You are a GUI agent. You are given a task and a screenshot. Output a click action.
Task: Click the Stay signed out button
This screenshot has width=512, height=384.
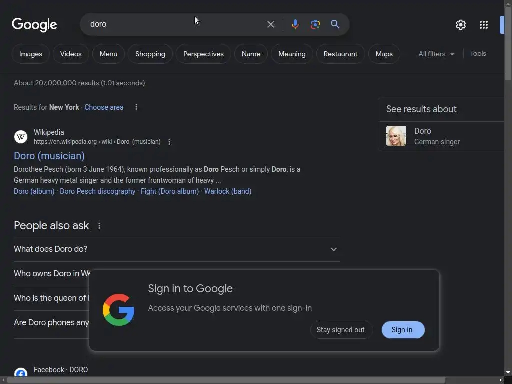point(341,330)
